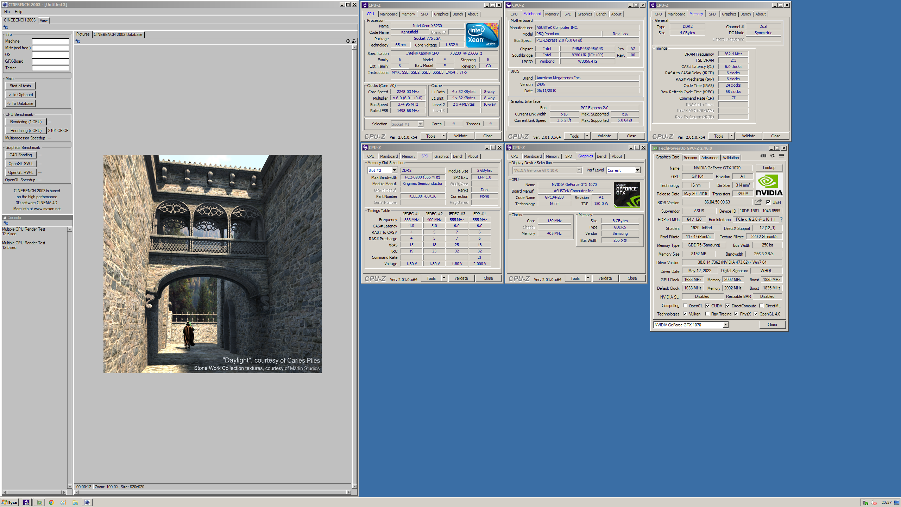Click the horizontal scrollbar below the picture area
The width and height of the screenshot is (901, 507).
212,492
